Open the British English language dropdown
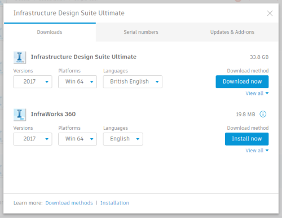The height and width of the screenshot is (218, 282). click(133, 81)
